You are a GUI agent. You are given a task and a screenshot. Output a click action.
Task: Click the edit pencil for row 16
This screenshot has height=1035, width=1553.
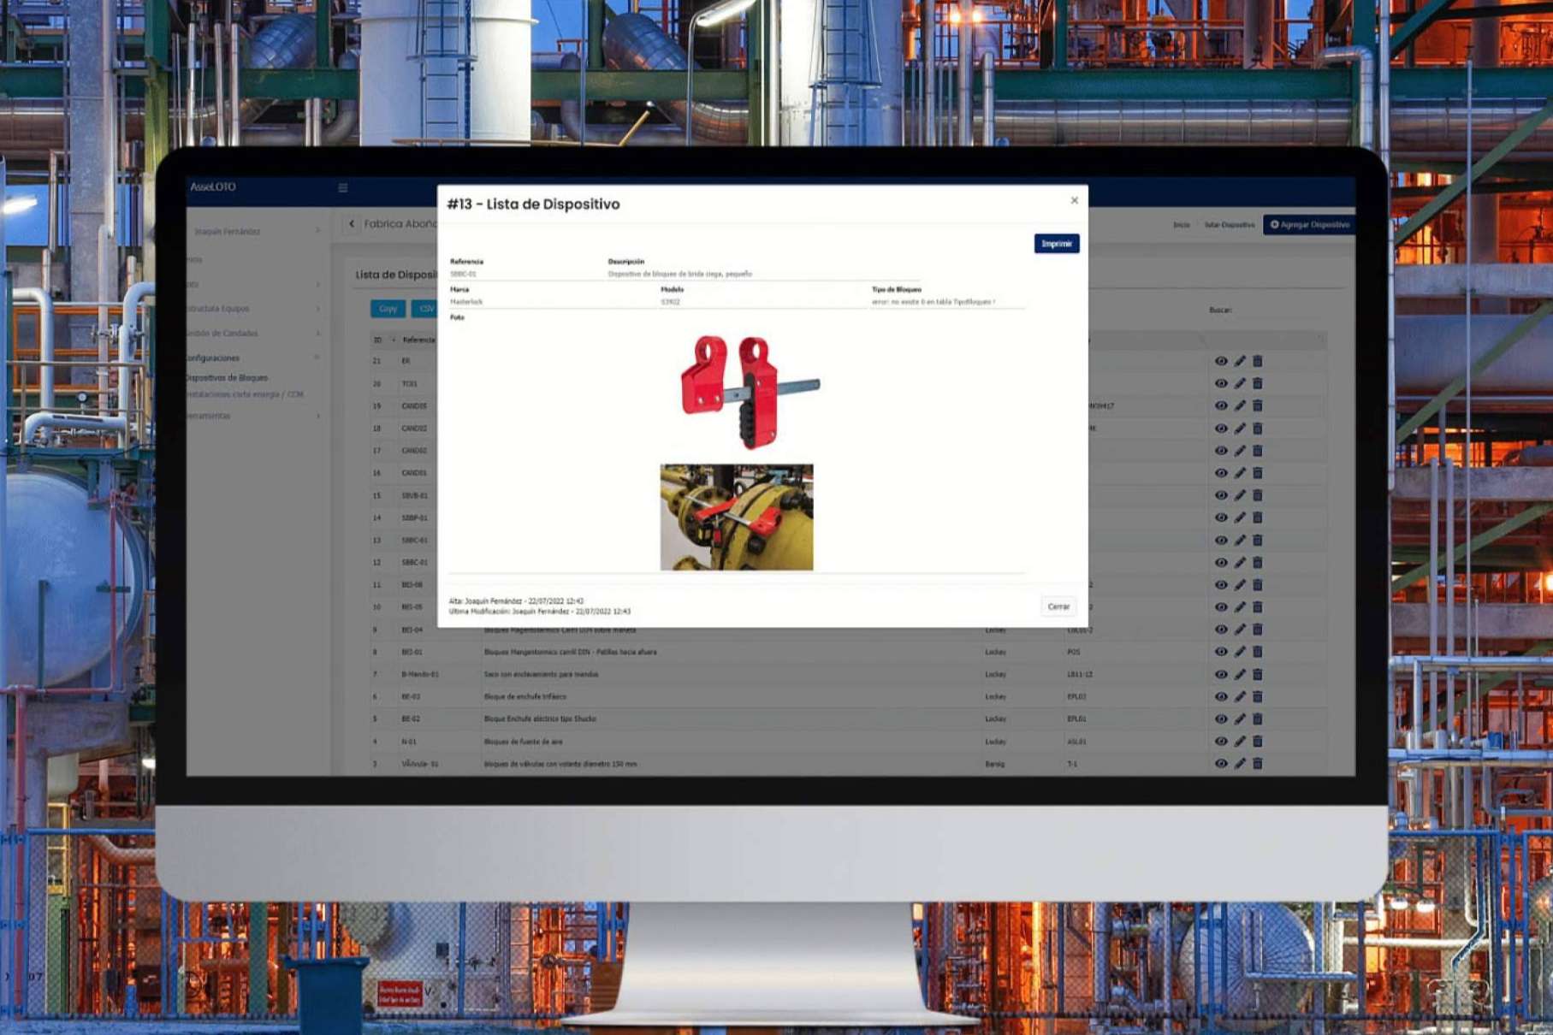click(x=1239, y=473)
